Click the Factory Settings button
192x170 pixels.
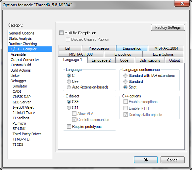[x=168, y=27]
